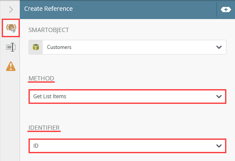Click the IDENTIFIER section label
The width and height of the screenshot is (235, 161).
point(44,128)
